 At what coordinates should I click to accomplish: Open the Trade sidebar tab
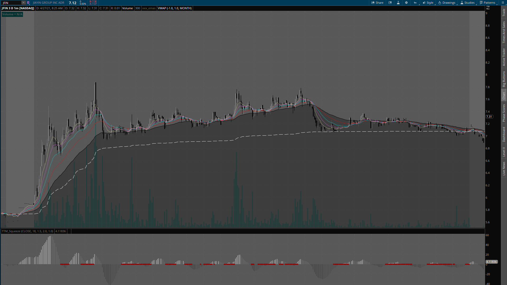tap(504, 12)
